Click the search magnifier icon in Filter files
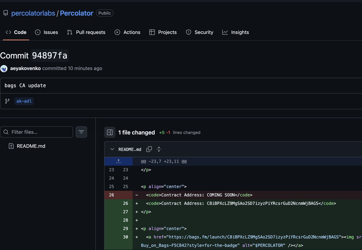The height and width of the screenshot is (250, 362). (x=6, y=132)
